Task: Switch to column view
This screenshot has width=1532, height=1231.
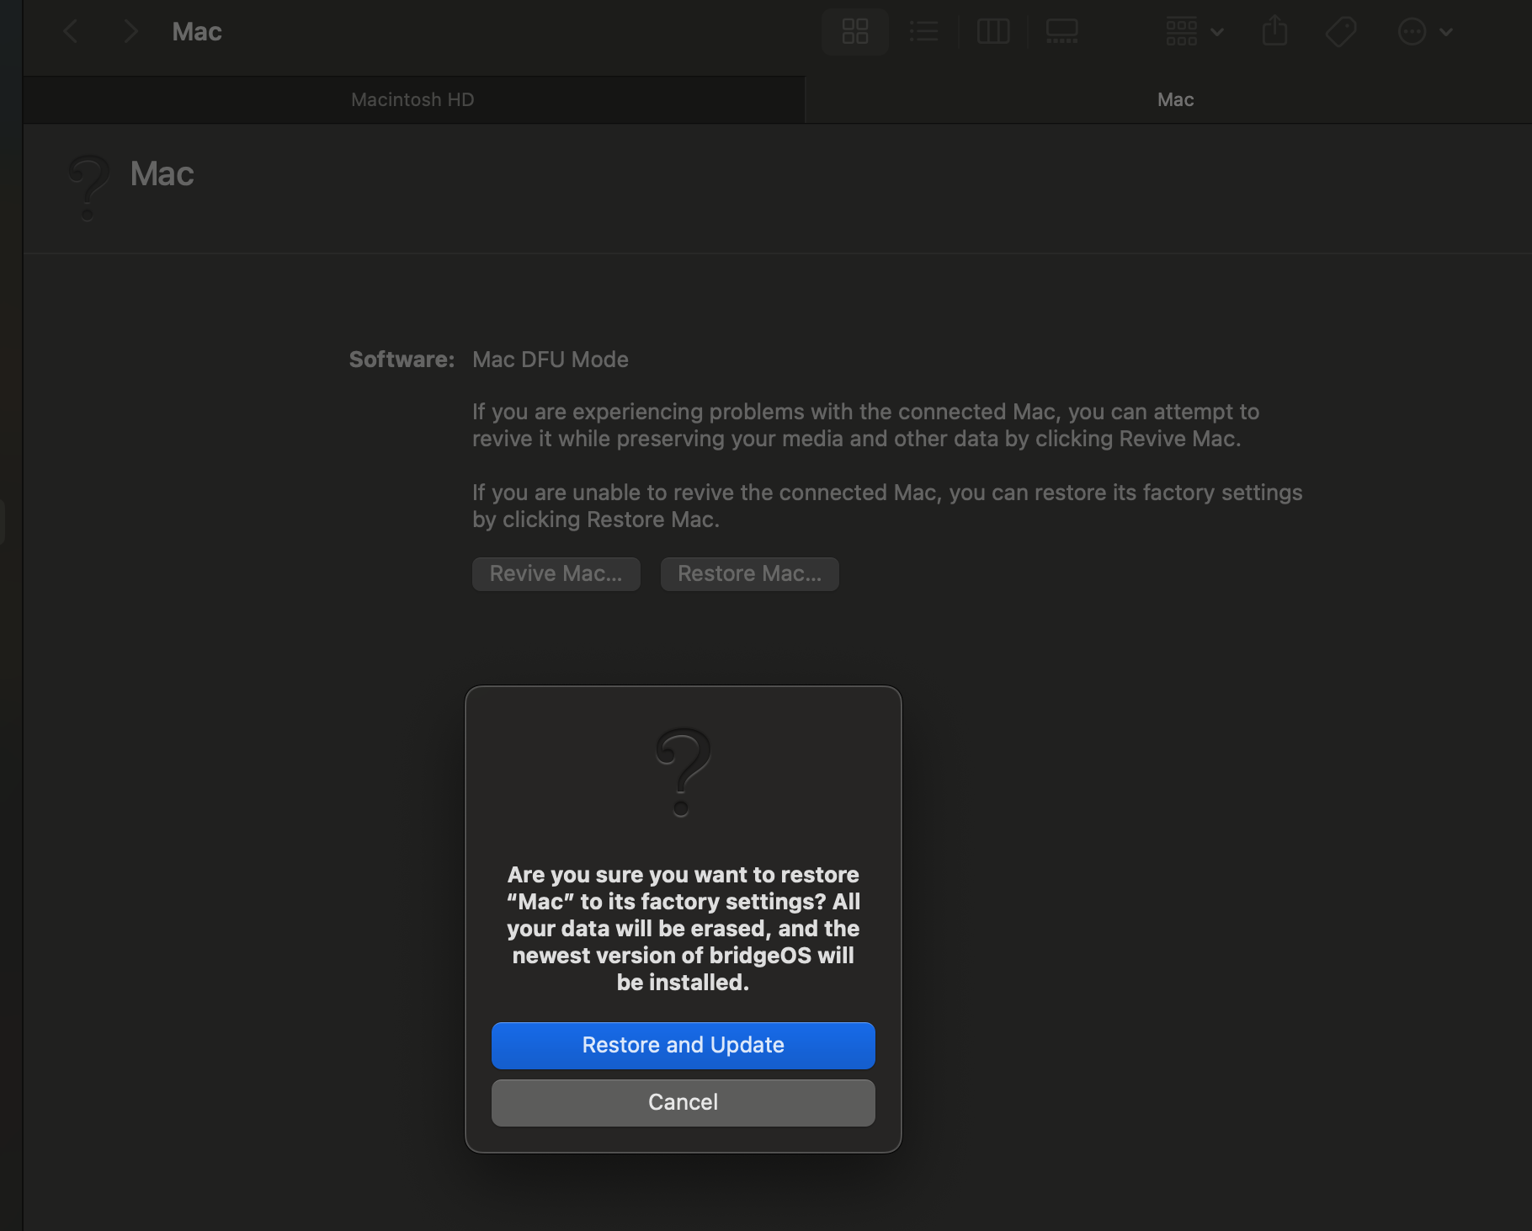Action: 993,32
